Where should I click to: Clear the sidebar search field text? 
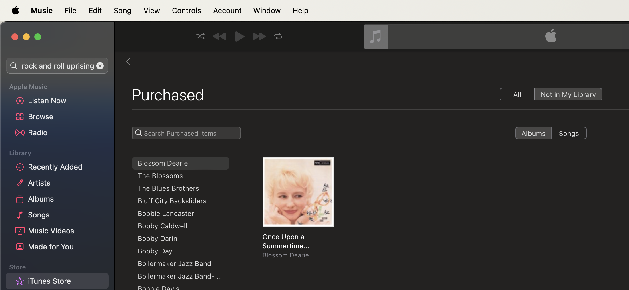tap(100, 66)
